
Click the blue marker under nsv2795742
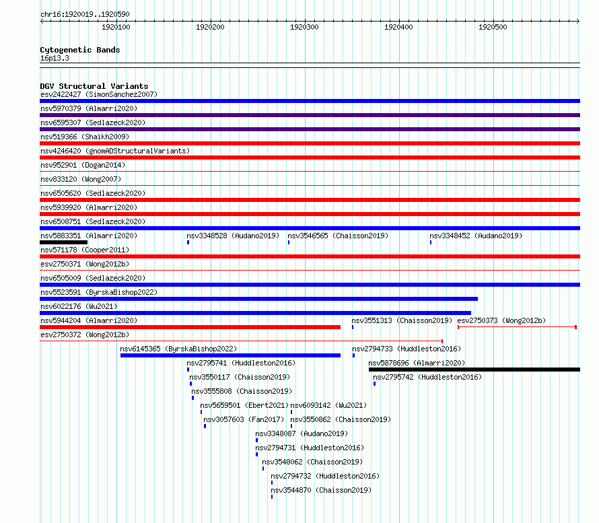coord(374,384)
